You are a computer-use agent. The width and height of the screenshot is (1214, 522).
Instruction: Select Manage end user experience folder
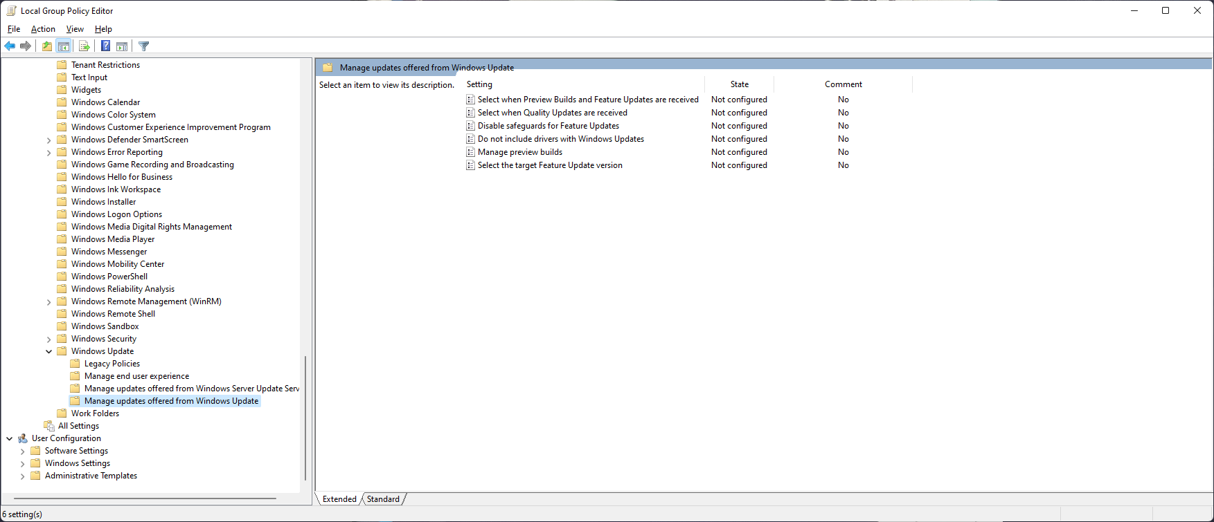click(136, 376)
